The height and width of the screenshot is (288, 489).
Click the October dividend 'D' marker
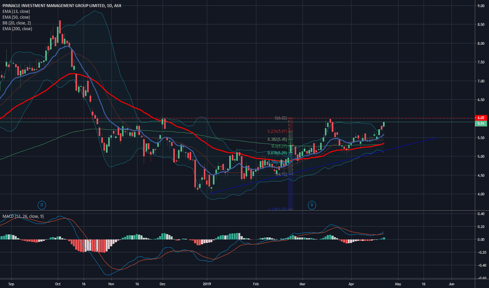pos(42,205)
